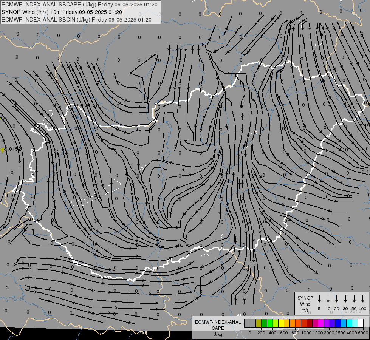Click the 10 m/s wind arrow in legend
The width and height of the screenshot is (370, 340).
point(328,299)
